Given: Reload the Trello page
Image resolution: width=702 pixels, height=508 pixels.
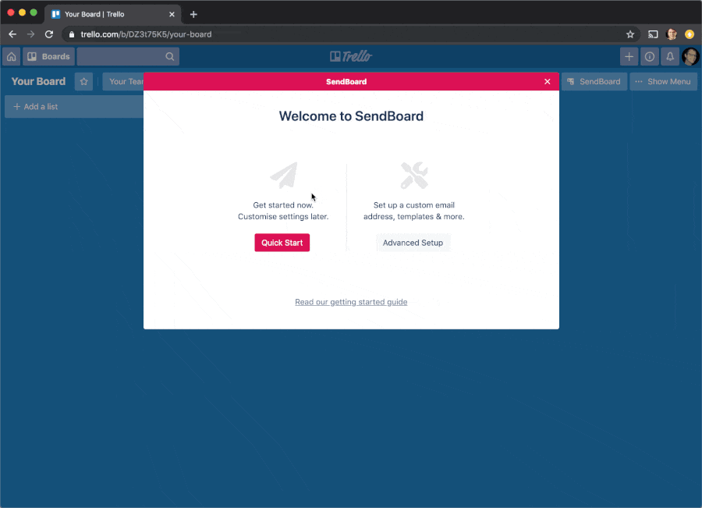Looking at the screenshot, I should point(49,34).
